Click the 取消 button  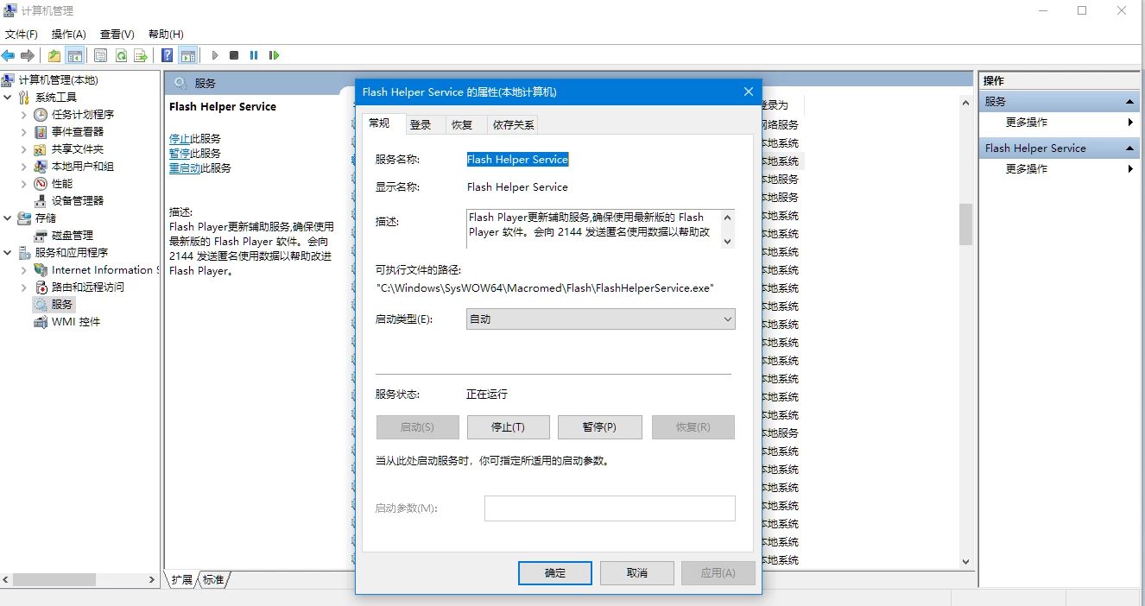[637, 573]
